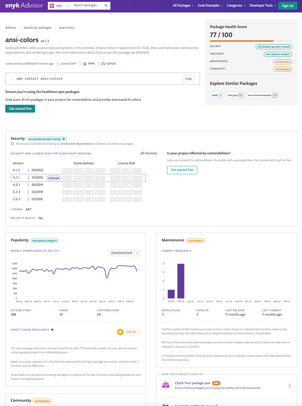Open version 3.2.4 link

point(16,192)
